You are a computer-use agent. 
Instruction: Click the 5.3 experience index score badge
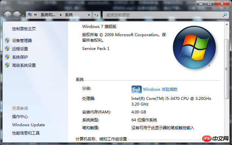tap(136, 89)
